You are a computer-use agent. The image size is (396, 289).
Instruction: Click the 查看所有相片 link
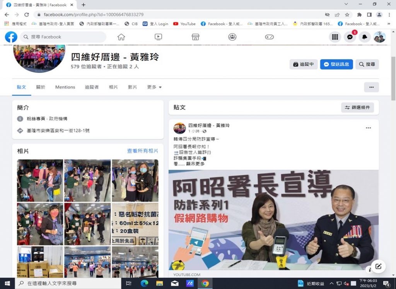tap(142, 151)
